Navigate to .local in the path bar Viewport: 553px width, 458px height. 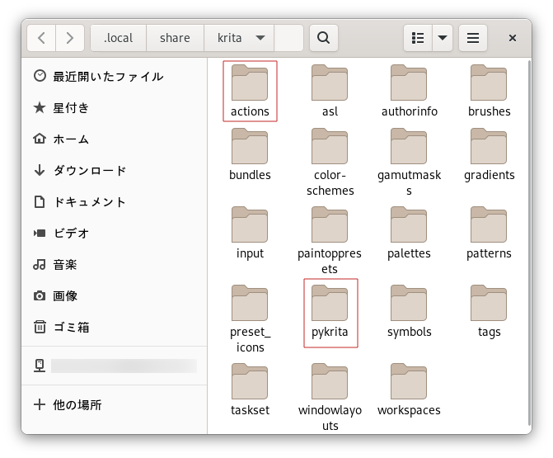pyautogui.click(x=118, y=38)
